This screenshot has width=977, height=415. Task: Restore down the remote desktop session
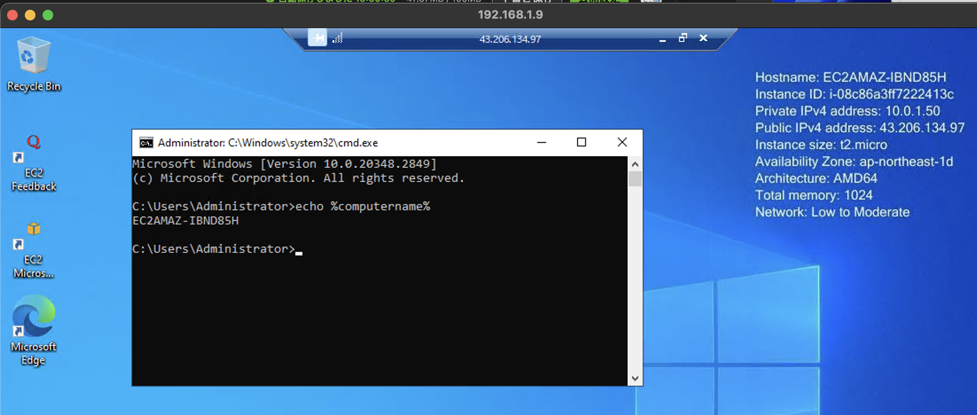(683, 38)
